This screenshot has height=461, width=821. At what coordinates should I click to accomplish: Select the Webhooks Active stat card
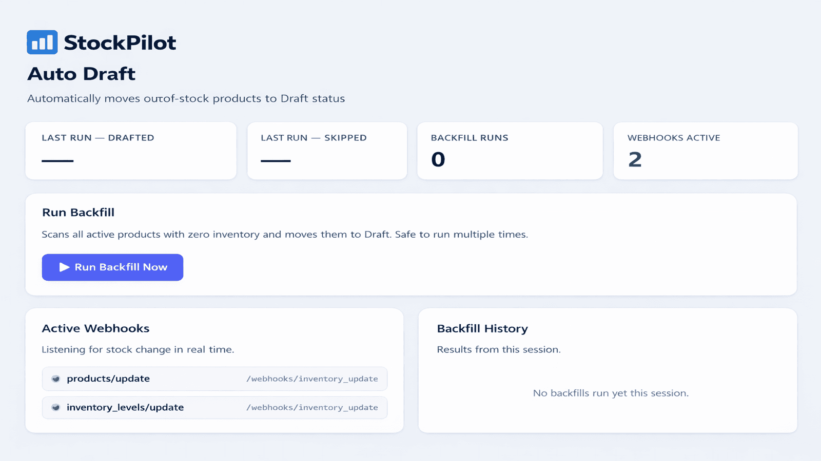pyautogui.click(x=706, y=151)
